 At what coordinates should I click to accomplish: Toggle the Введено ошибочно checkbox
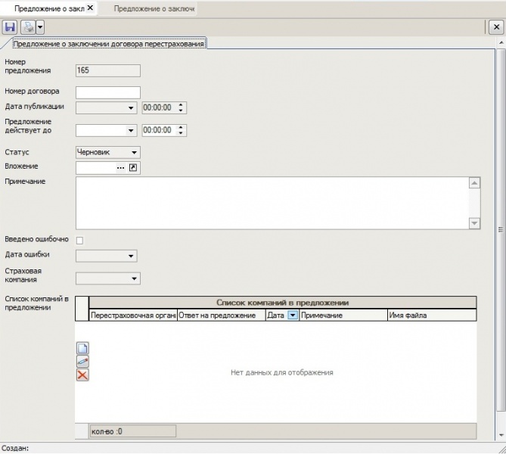coord(80,241)
